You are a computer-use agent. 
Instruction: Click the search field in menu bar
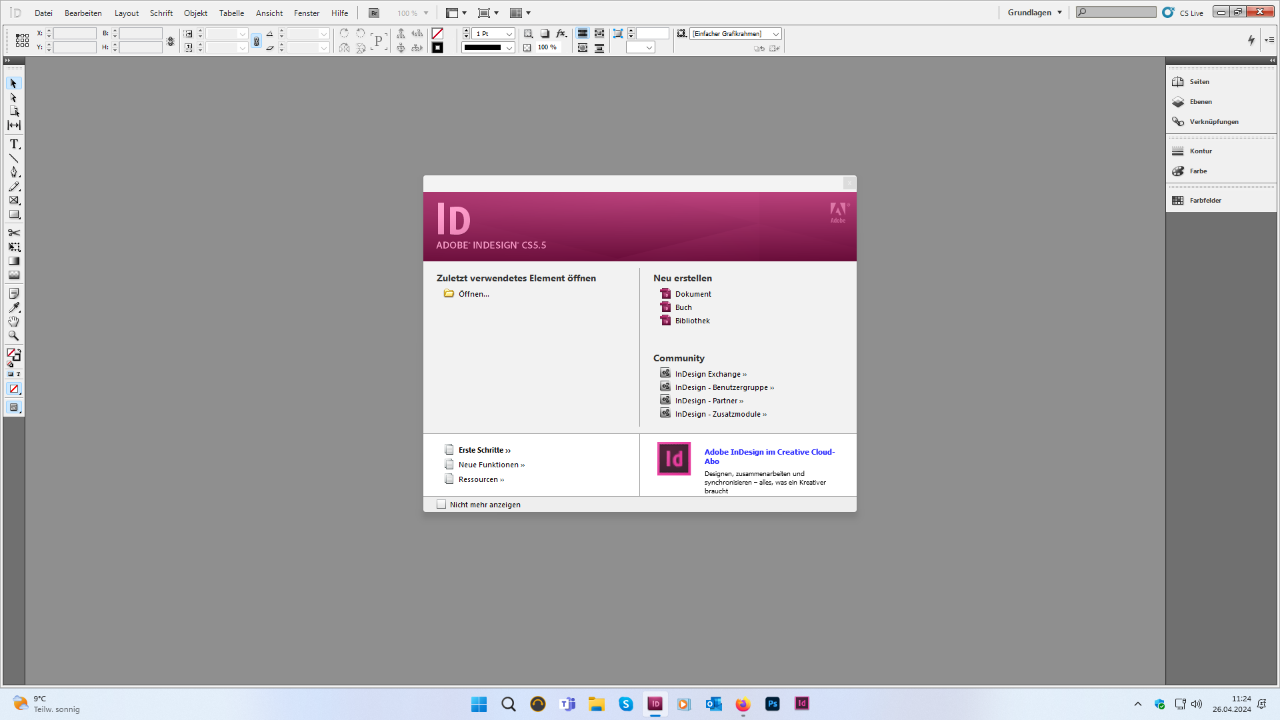coord(1116,12)
